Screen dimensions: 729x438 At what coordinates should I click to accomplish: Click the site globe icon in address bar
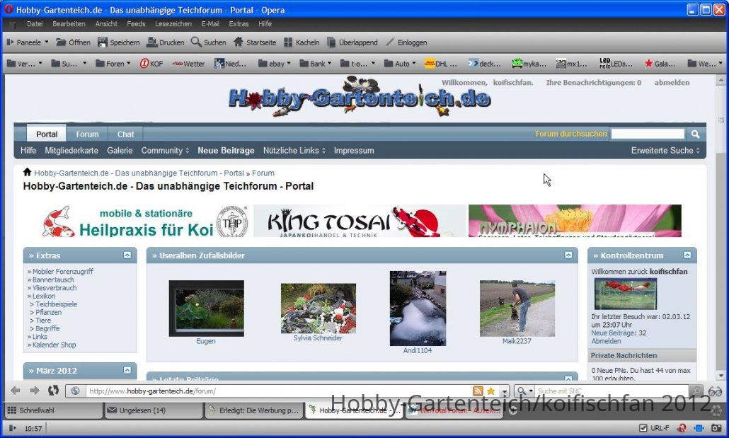[x=75, y=391]
